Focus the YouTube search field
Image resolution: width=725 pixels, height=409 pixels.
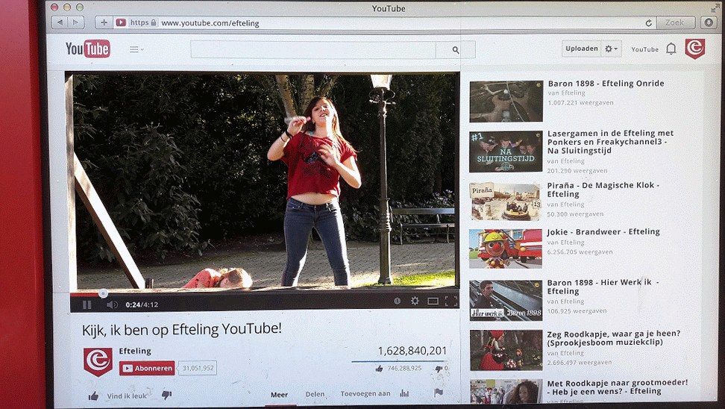(313, 49)
